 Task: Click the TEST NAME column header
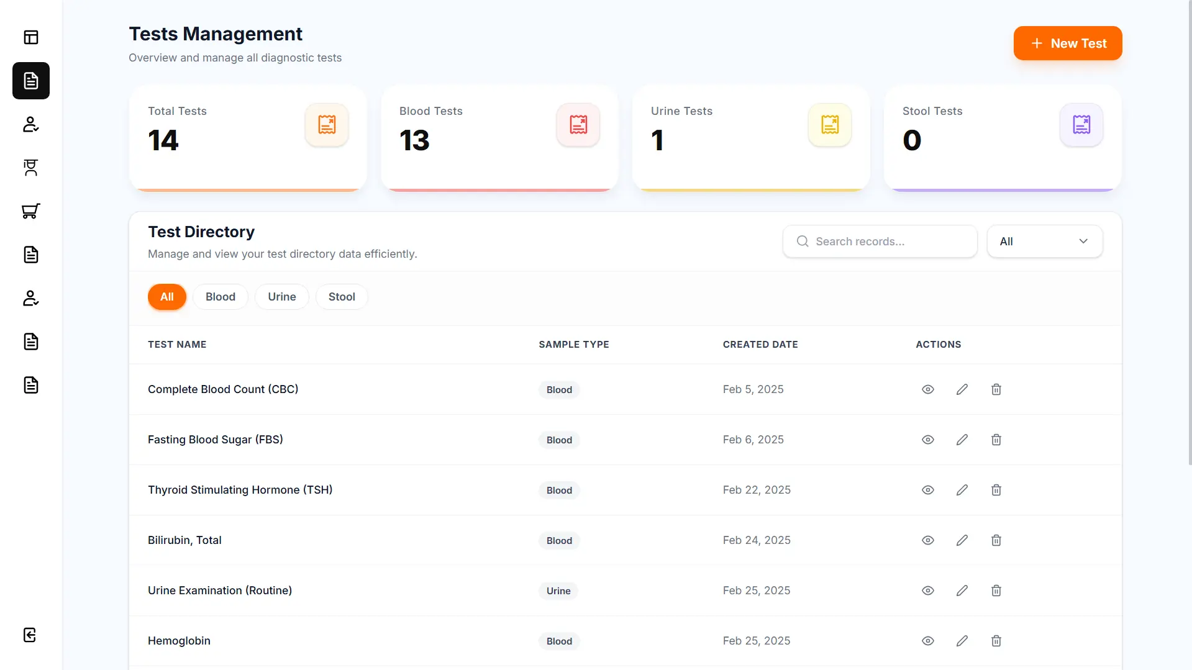[x=177, y=345]
